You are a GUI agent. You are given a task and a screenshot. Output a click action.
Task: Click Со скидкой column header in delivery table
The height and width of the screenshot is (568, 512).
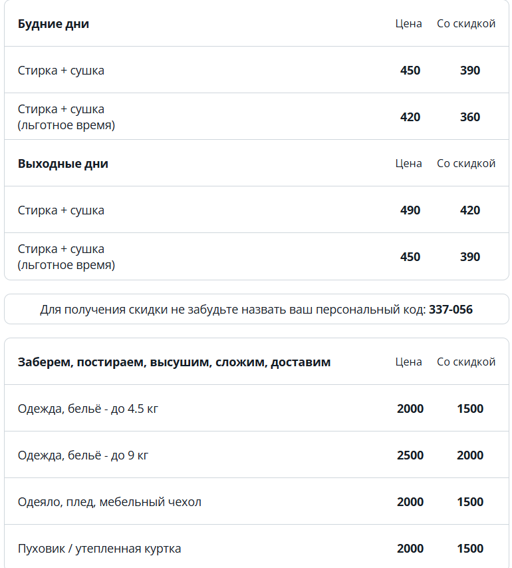click(466, 362)
